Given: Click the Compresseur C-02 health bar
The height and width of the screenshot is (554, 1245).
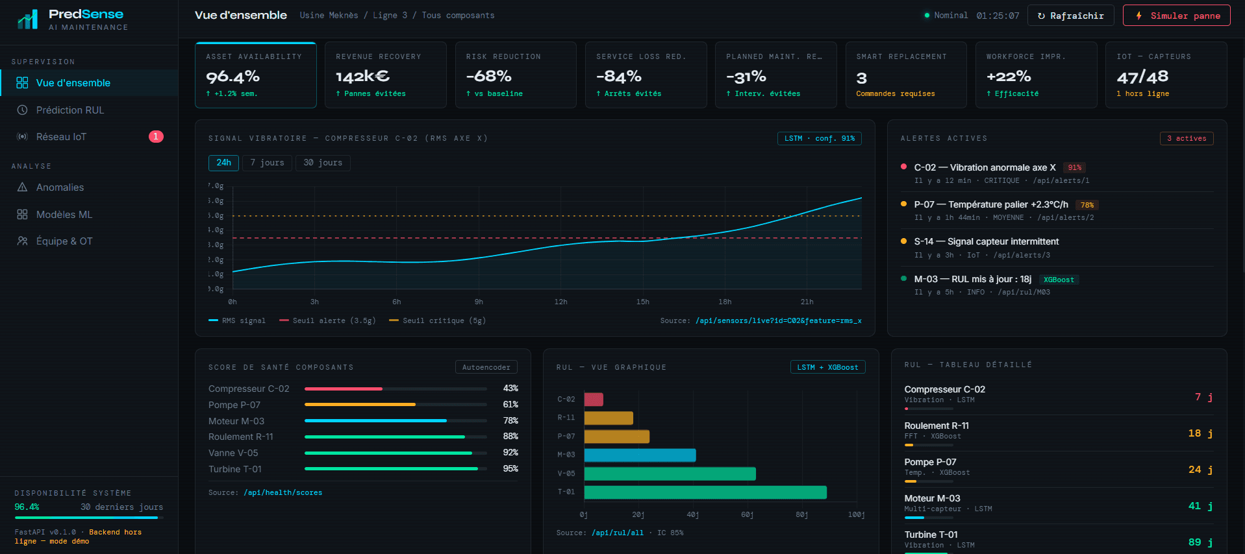Looking at the screenshot, I should (396, 389).
